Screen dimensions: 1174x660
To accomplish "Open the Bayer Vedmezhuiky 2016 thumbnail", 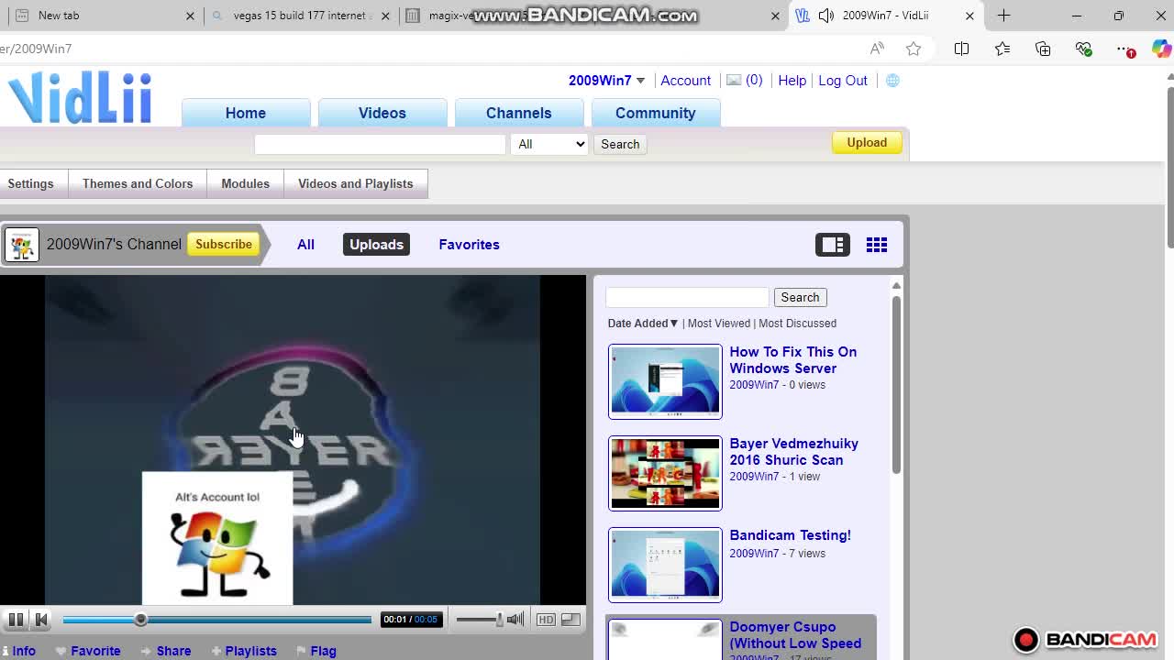I will pyautogui.click(x=664, y=473).
